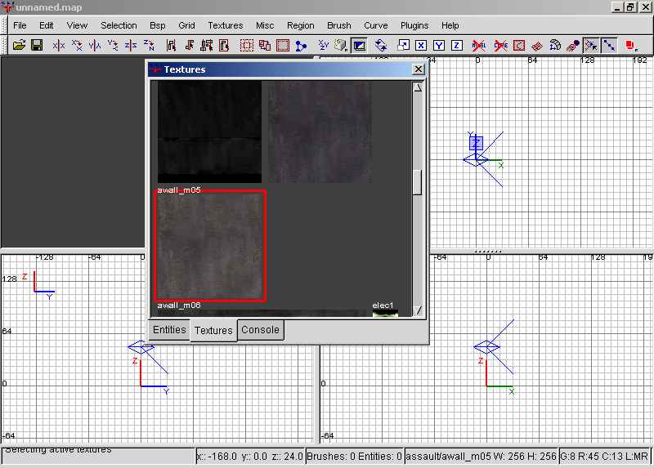Select the awall_m06 texture thumbnail

[211, 246]
